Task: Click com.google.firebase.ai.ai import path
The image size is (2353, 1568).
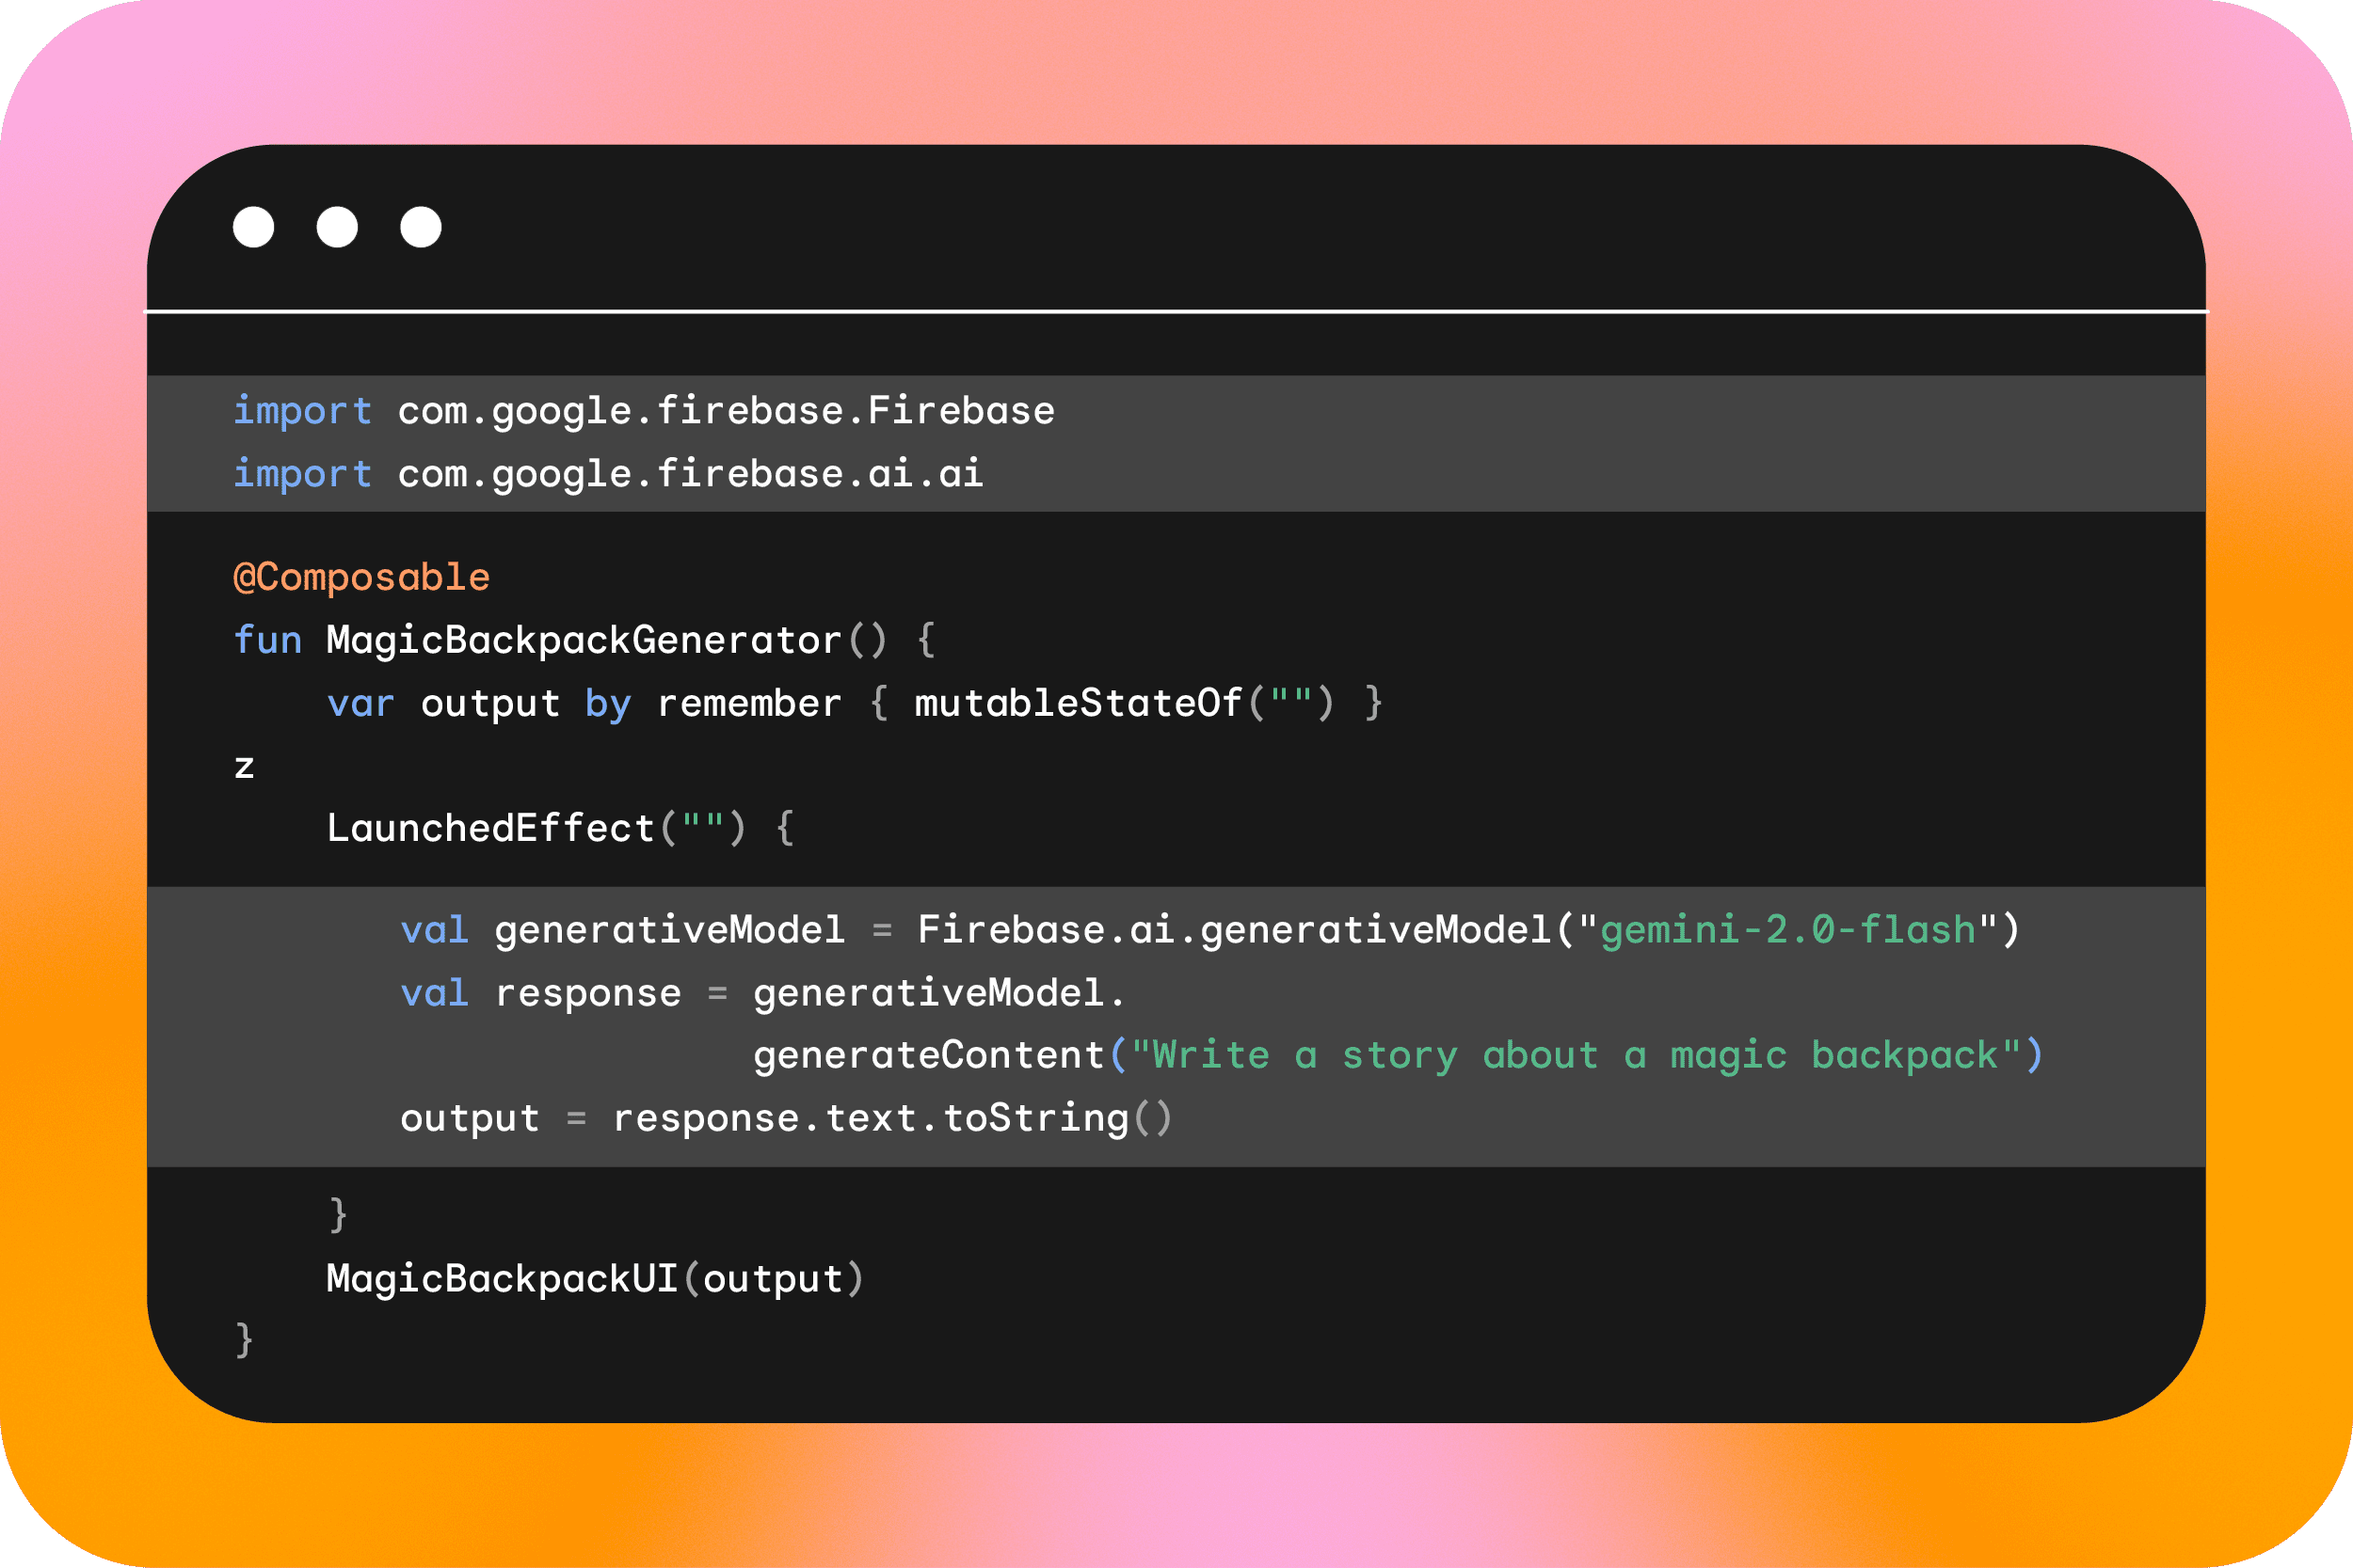Action: [x=690, y=474]
